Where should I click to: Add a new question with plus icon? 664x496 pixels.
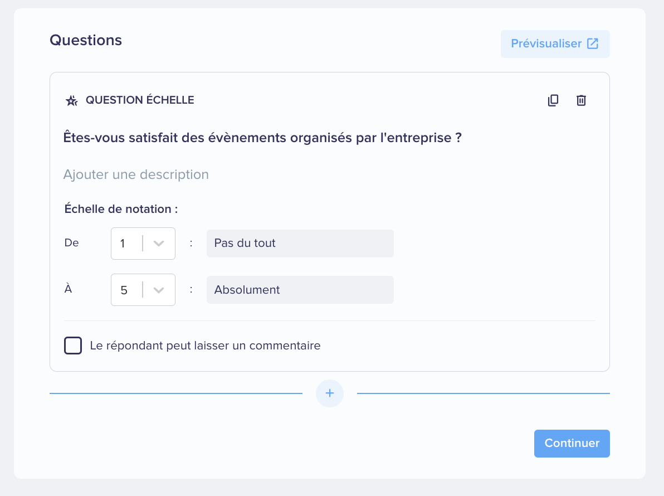pyautogui.click(x=329, y=393)
